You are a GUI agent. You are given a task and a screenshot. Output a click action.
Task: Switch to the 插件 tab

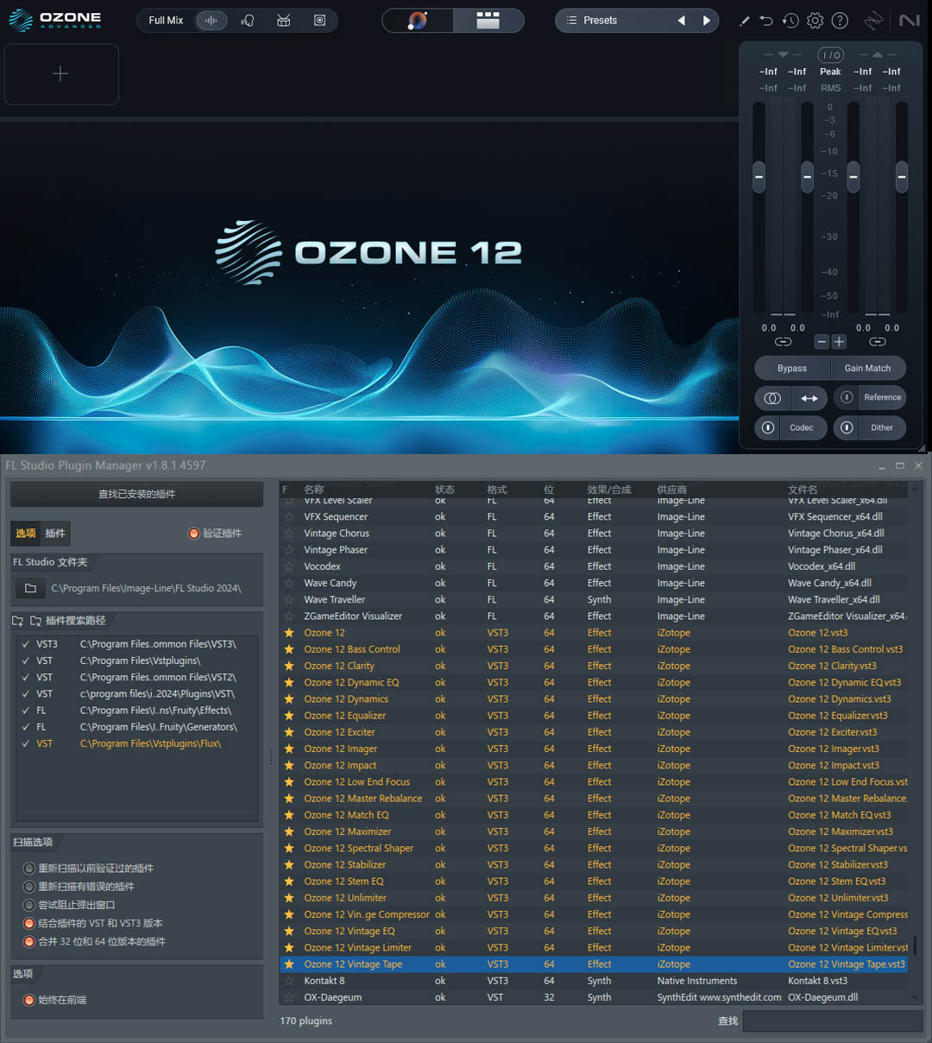coord(55,534)
